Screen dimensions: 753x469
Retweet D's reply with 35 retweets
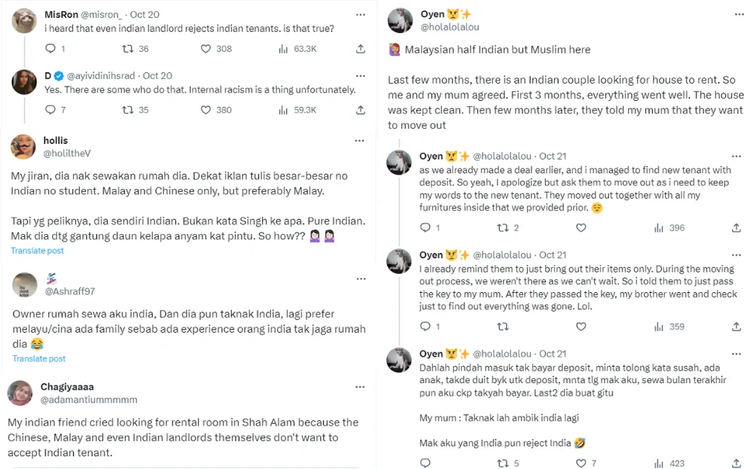[127, 110]
